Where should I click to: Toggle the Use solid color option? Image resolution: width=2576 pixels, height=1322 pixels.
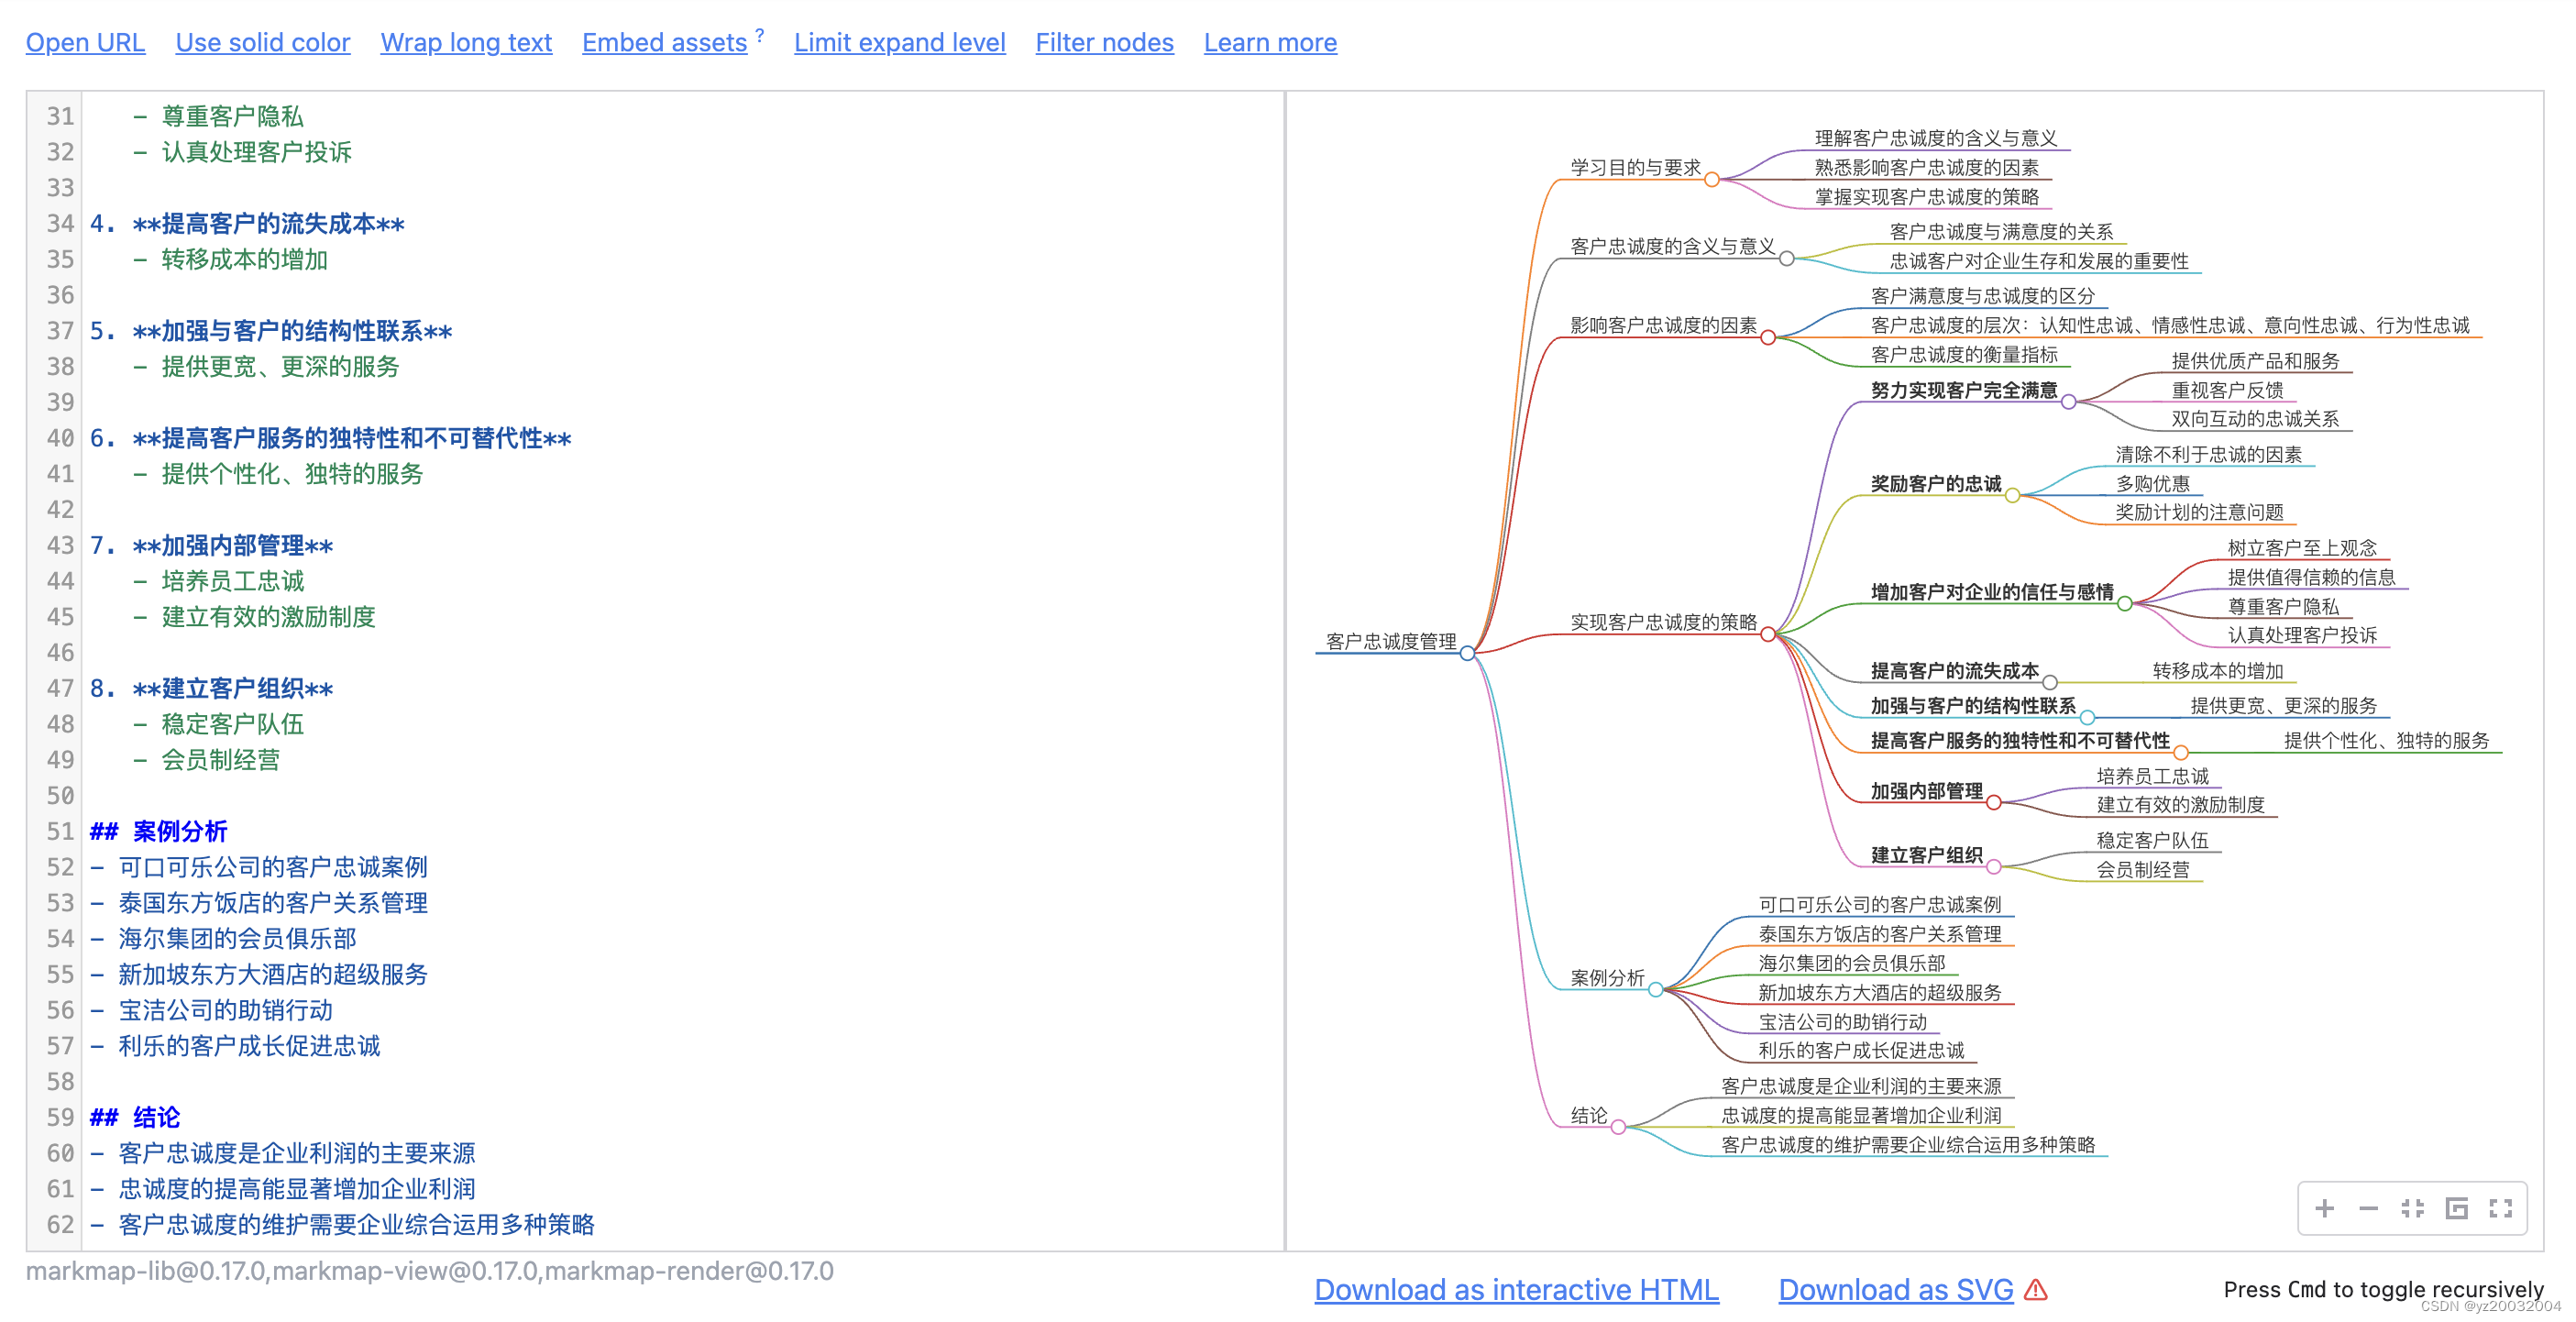coord(262,43)
